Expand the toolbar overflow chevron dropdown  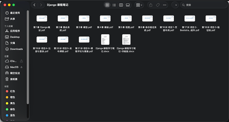tap(176, 5)
